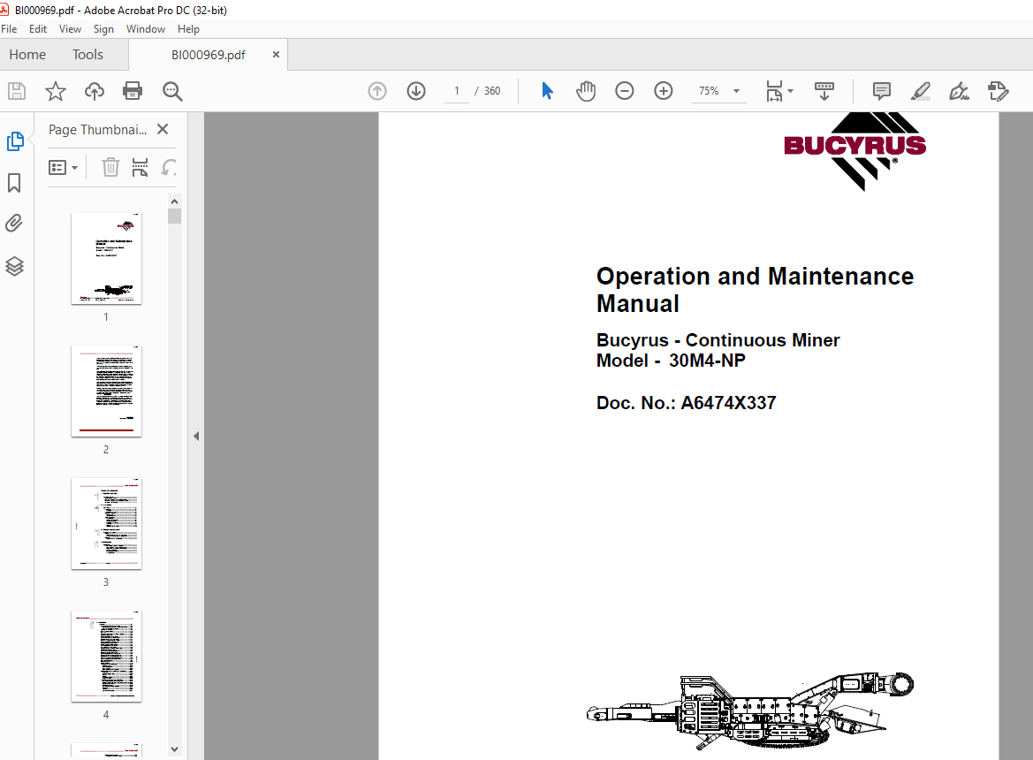Open the File menu
Viewport: 1033px width, 760px height.
click(x=9, y=29)
